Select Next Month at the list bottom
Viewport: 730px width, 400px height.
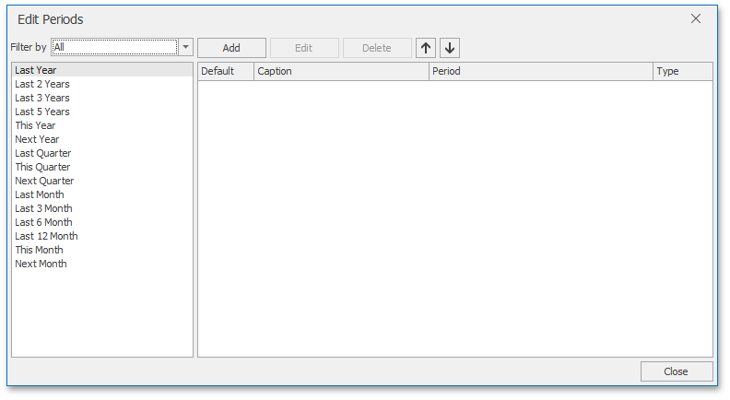point(41,264)
